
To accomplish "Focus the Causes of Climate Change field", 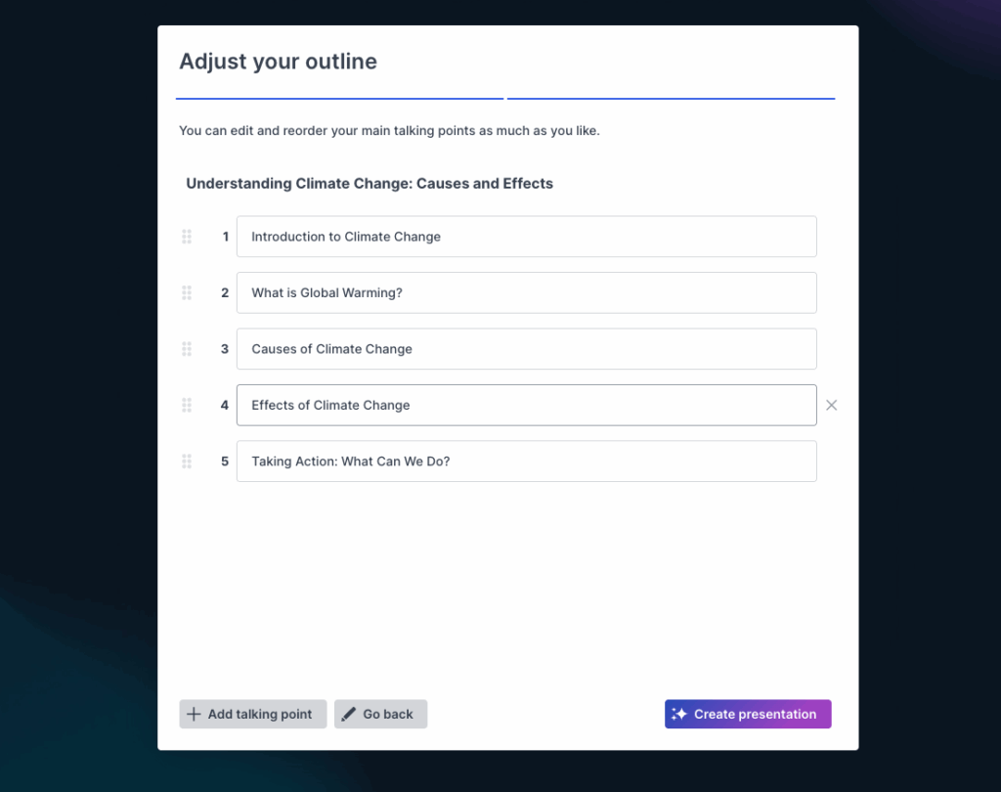I will click(x=527, y=349).
